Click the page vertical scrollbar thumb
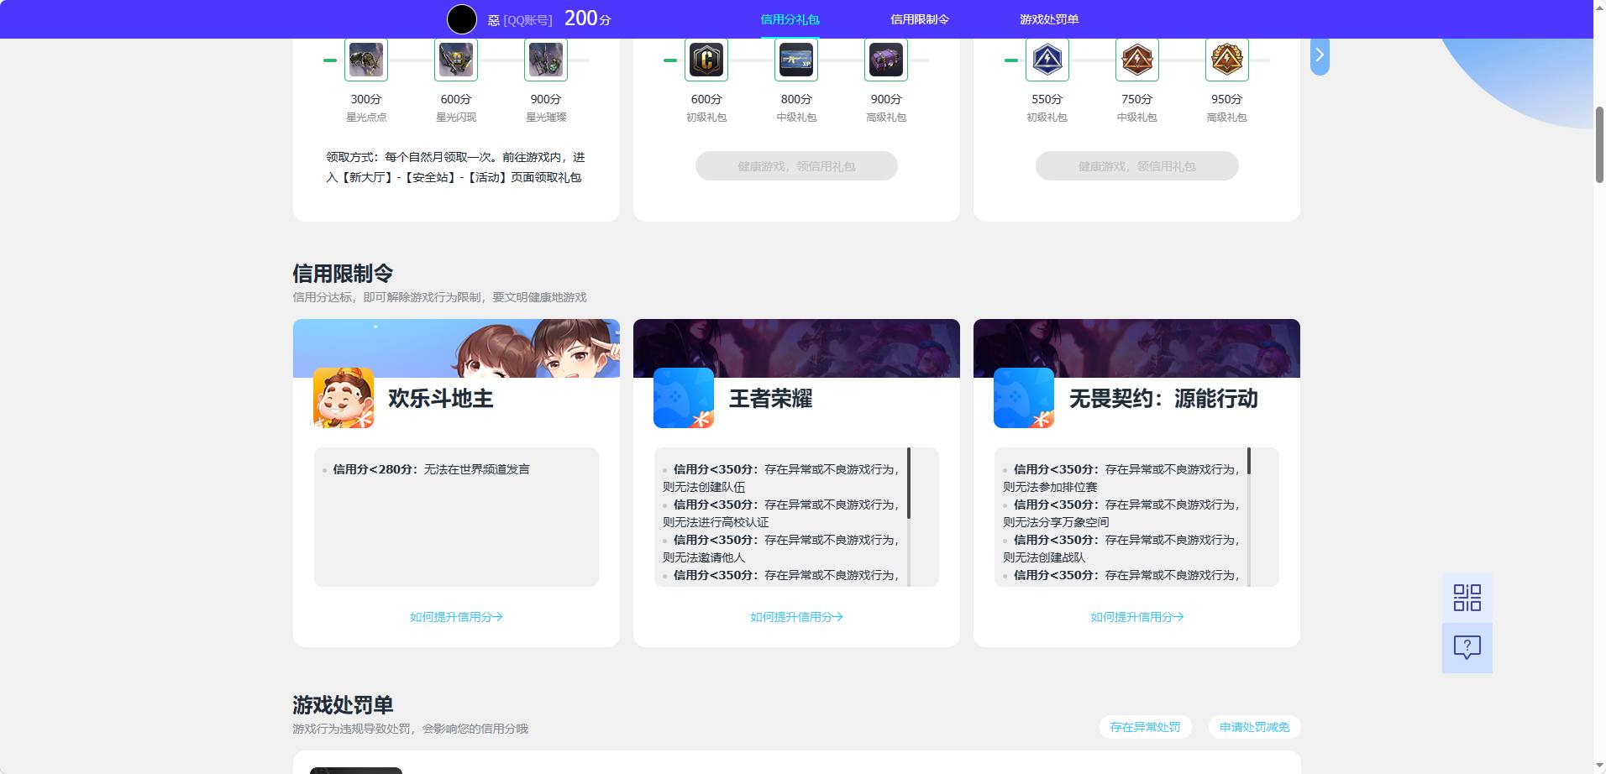Screen dimensions: 1606x774 click(x=1599, y=144)
